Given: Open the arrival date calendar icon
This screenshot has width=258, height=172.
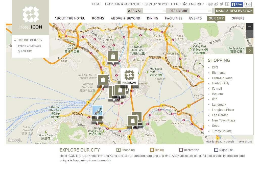Looking at the screenshot, I should [164, 11].
